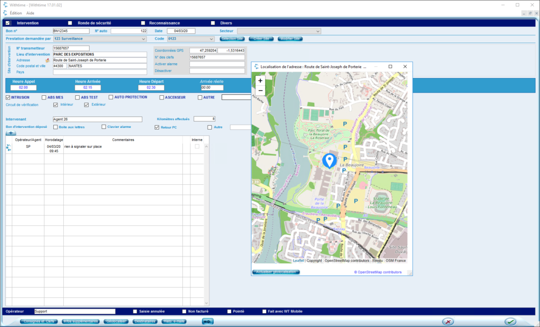Click the address edit icon next to Adresse
Viewport: 540px width, 327px height.
[47, 60]
